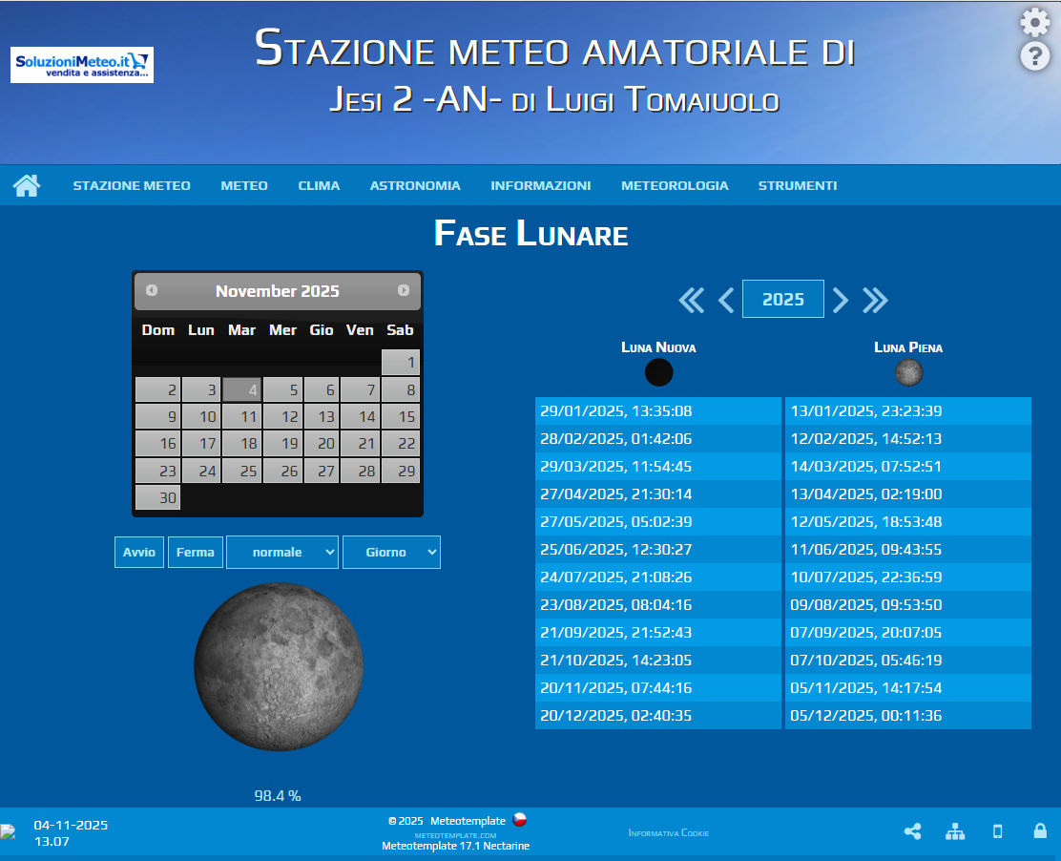1061x861 pixels.
Task: Click the 2025 year input field
Action: click(782, 300)
